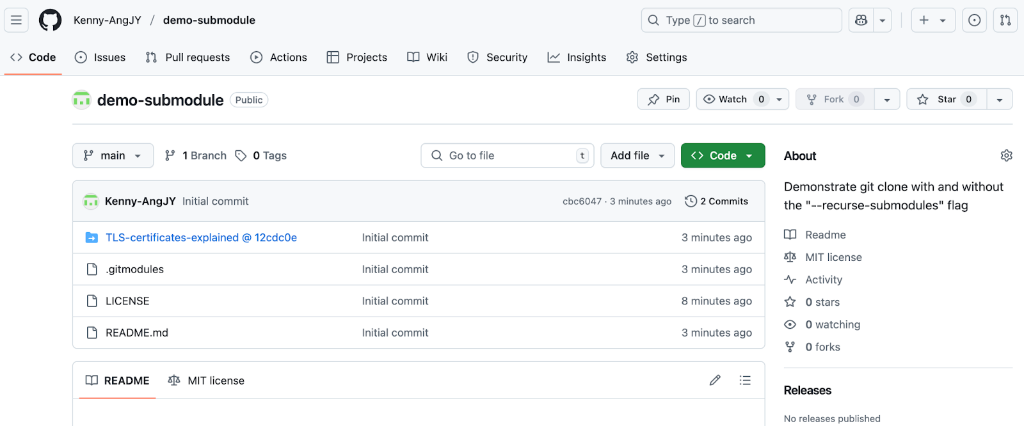The image size is (1024, 426).
Task: Open the green Code clone dropdown
Action: click(723, 155)
